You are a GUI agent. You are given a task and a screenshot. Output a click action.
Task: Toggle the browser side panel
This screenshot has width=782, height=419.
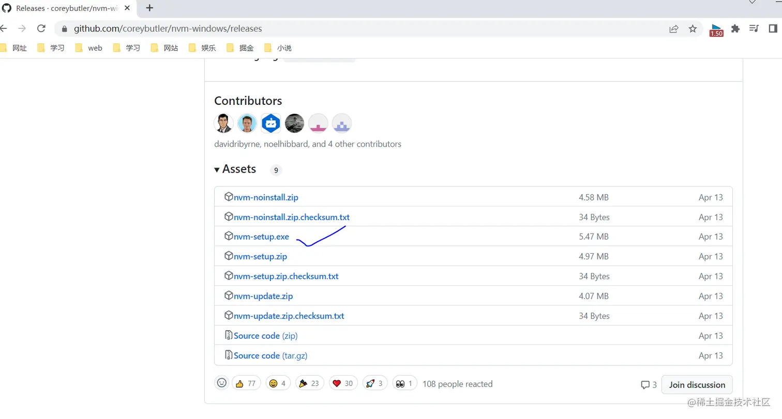tap(773, 29)
